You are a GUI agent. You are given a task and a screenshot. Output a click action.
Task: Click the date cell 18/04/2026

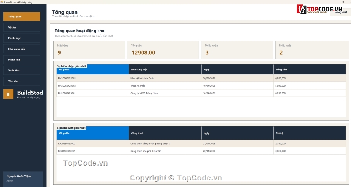237,93
